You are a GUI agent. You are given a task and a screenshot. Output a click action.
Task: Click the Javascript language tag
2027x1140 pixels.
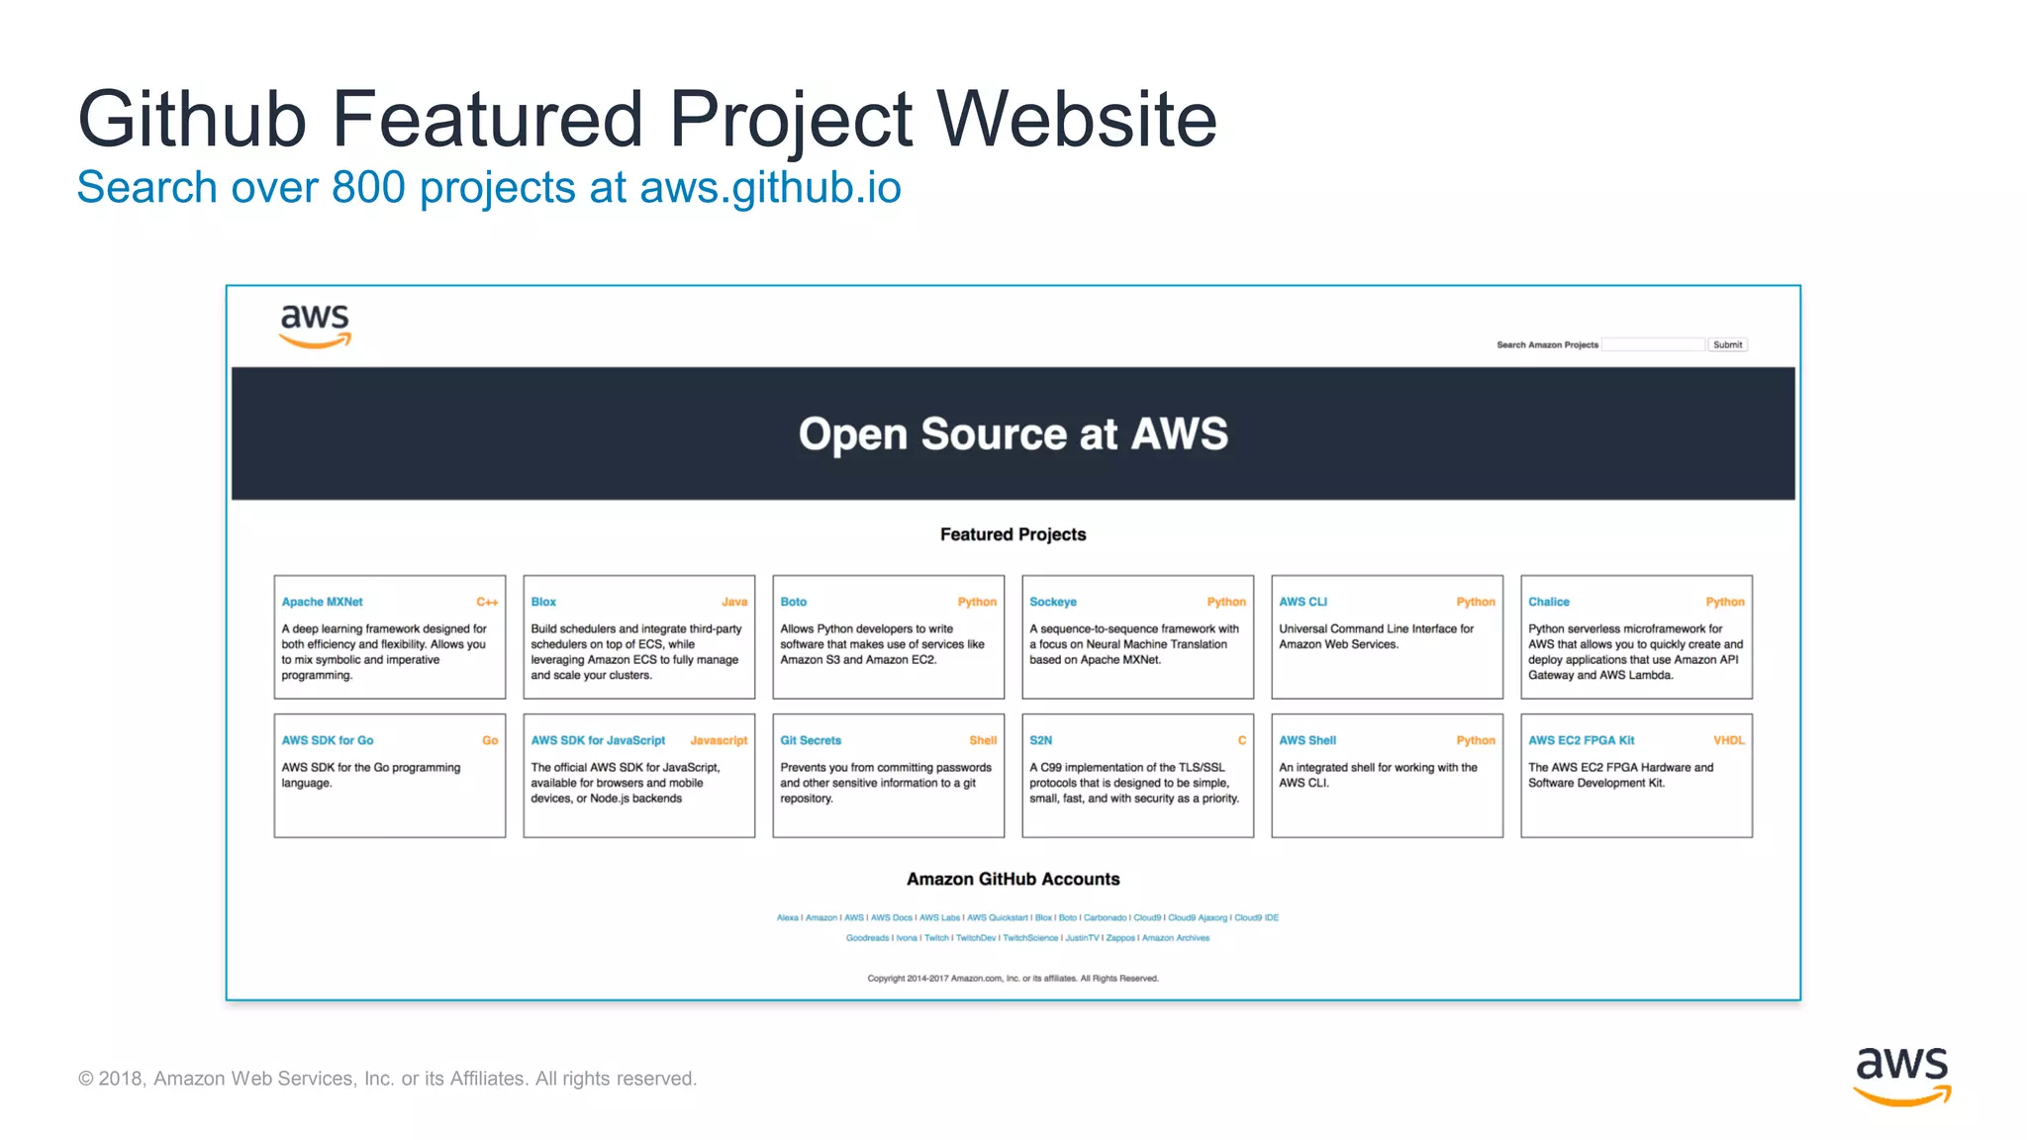[719, 740]
